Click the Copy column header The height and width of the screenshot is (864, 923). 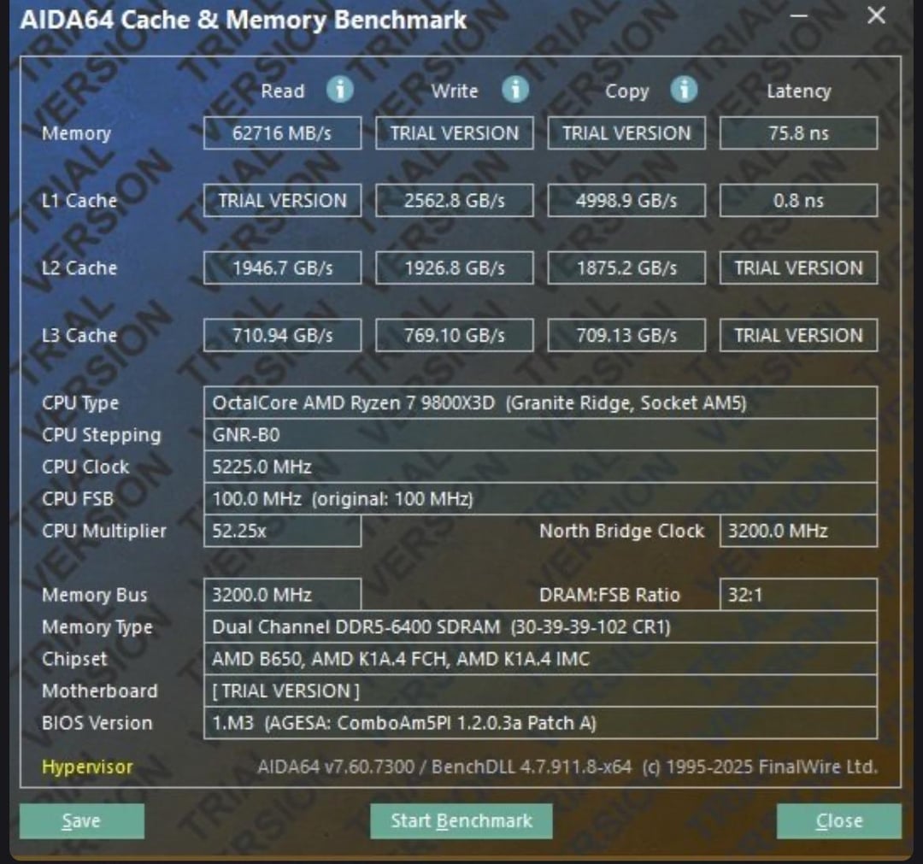626,91
